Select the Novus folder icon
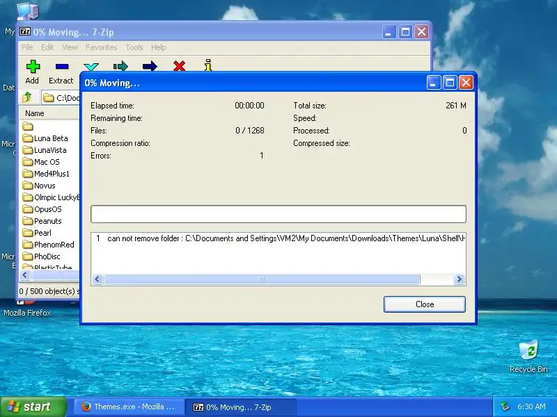 click(x=28, y=186)
